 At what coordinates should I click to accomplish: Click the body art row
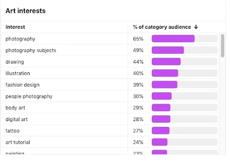click(x=111, y=108)
